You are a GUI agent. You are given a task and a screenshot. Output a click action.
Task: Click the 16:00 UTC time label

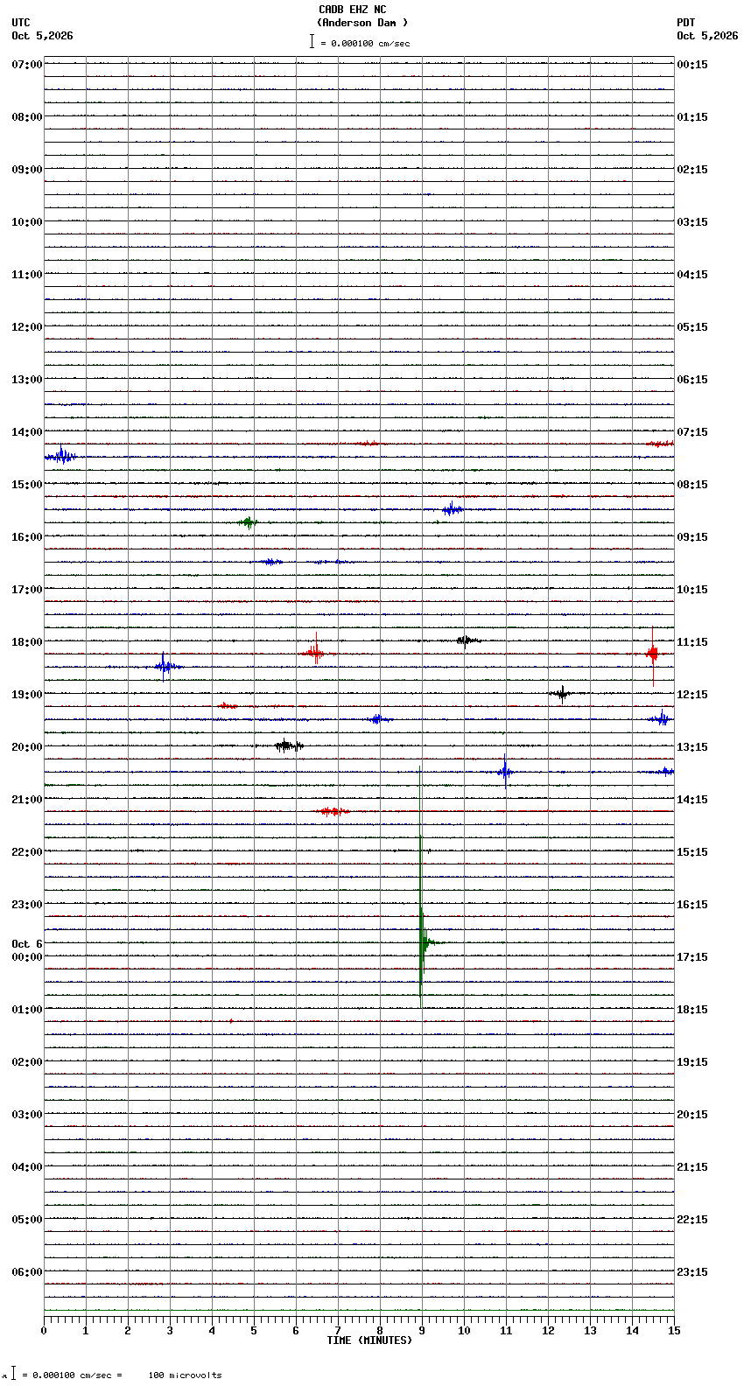click(27, 537)
